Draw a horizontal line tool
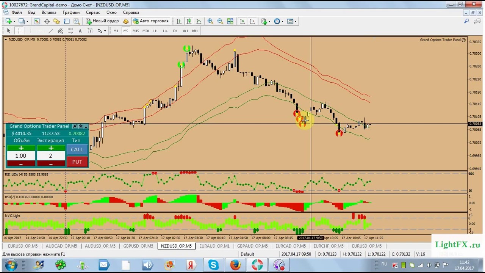 [41, 31]
